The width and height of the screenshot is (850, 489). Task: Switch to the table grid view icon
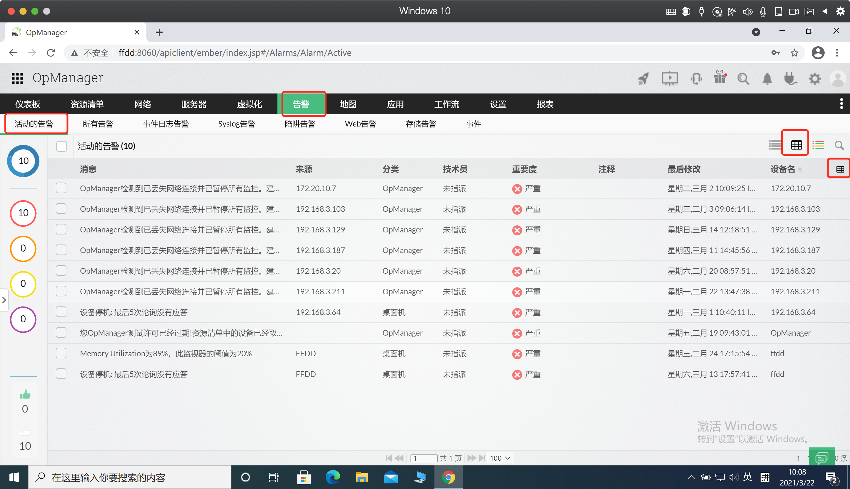point(796,145)
